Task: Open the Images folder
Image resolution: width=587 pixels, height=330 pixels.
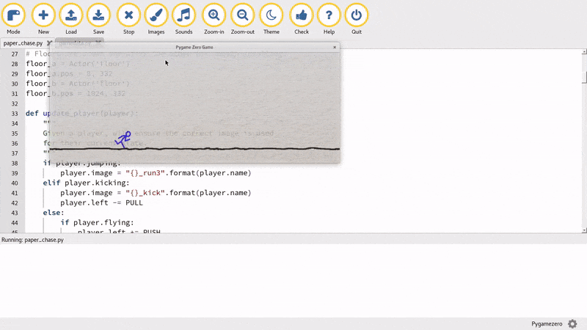Action: click(x=156, y=19)
